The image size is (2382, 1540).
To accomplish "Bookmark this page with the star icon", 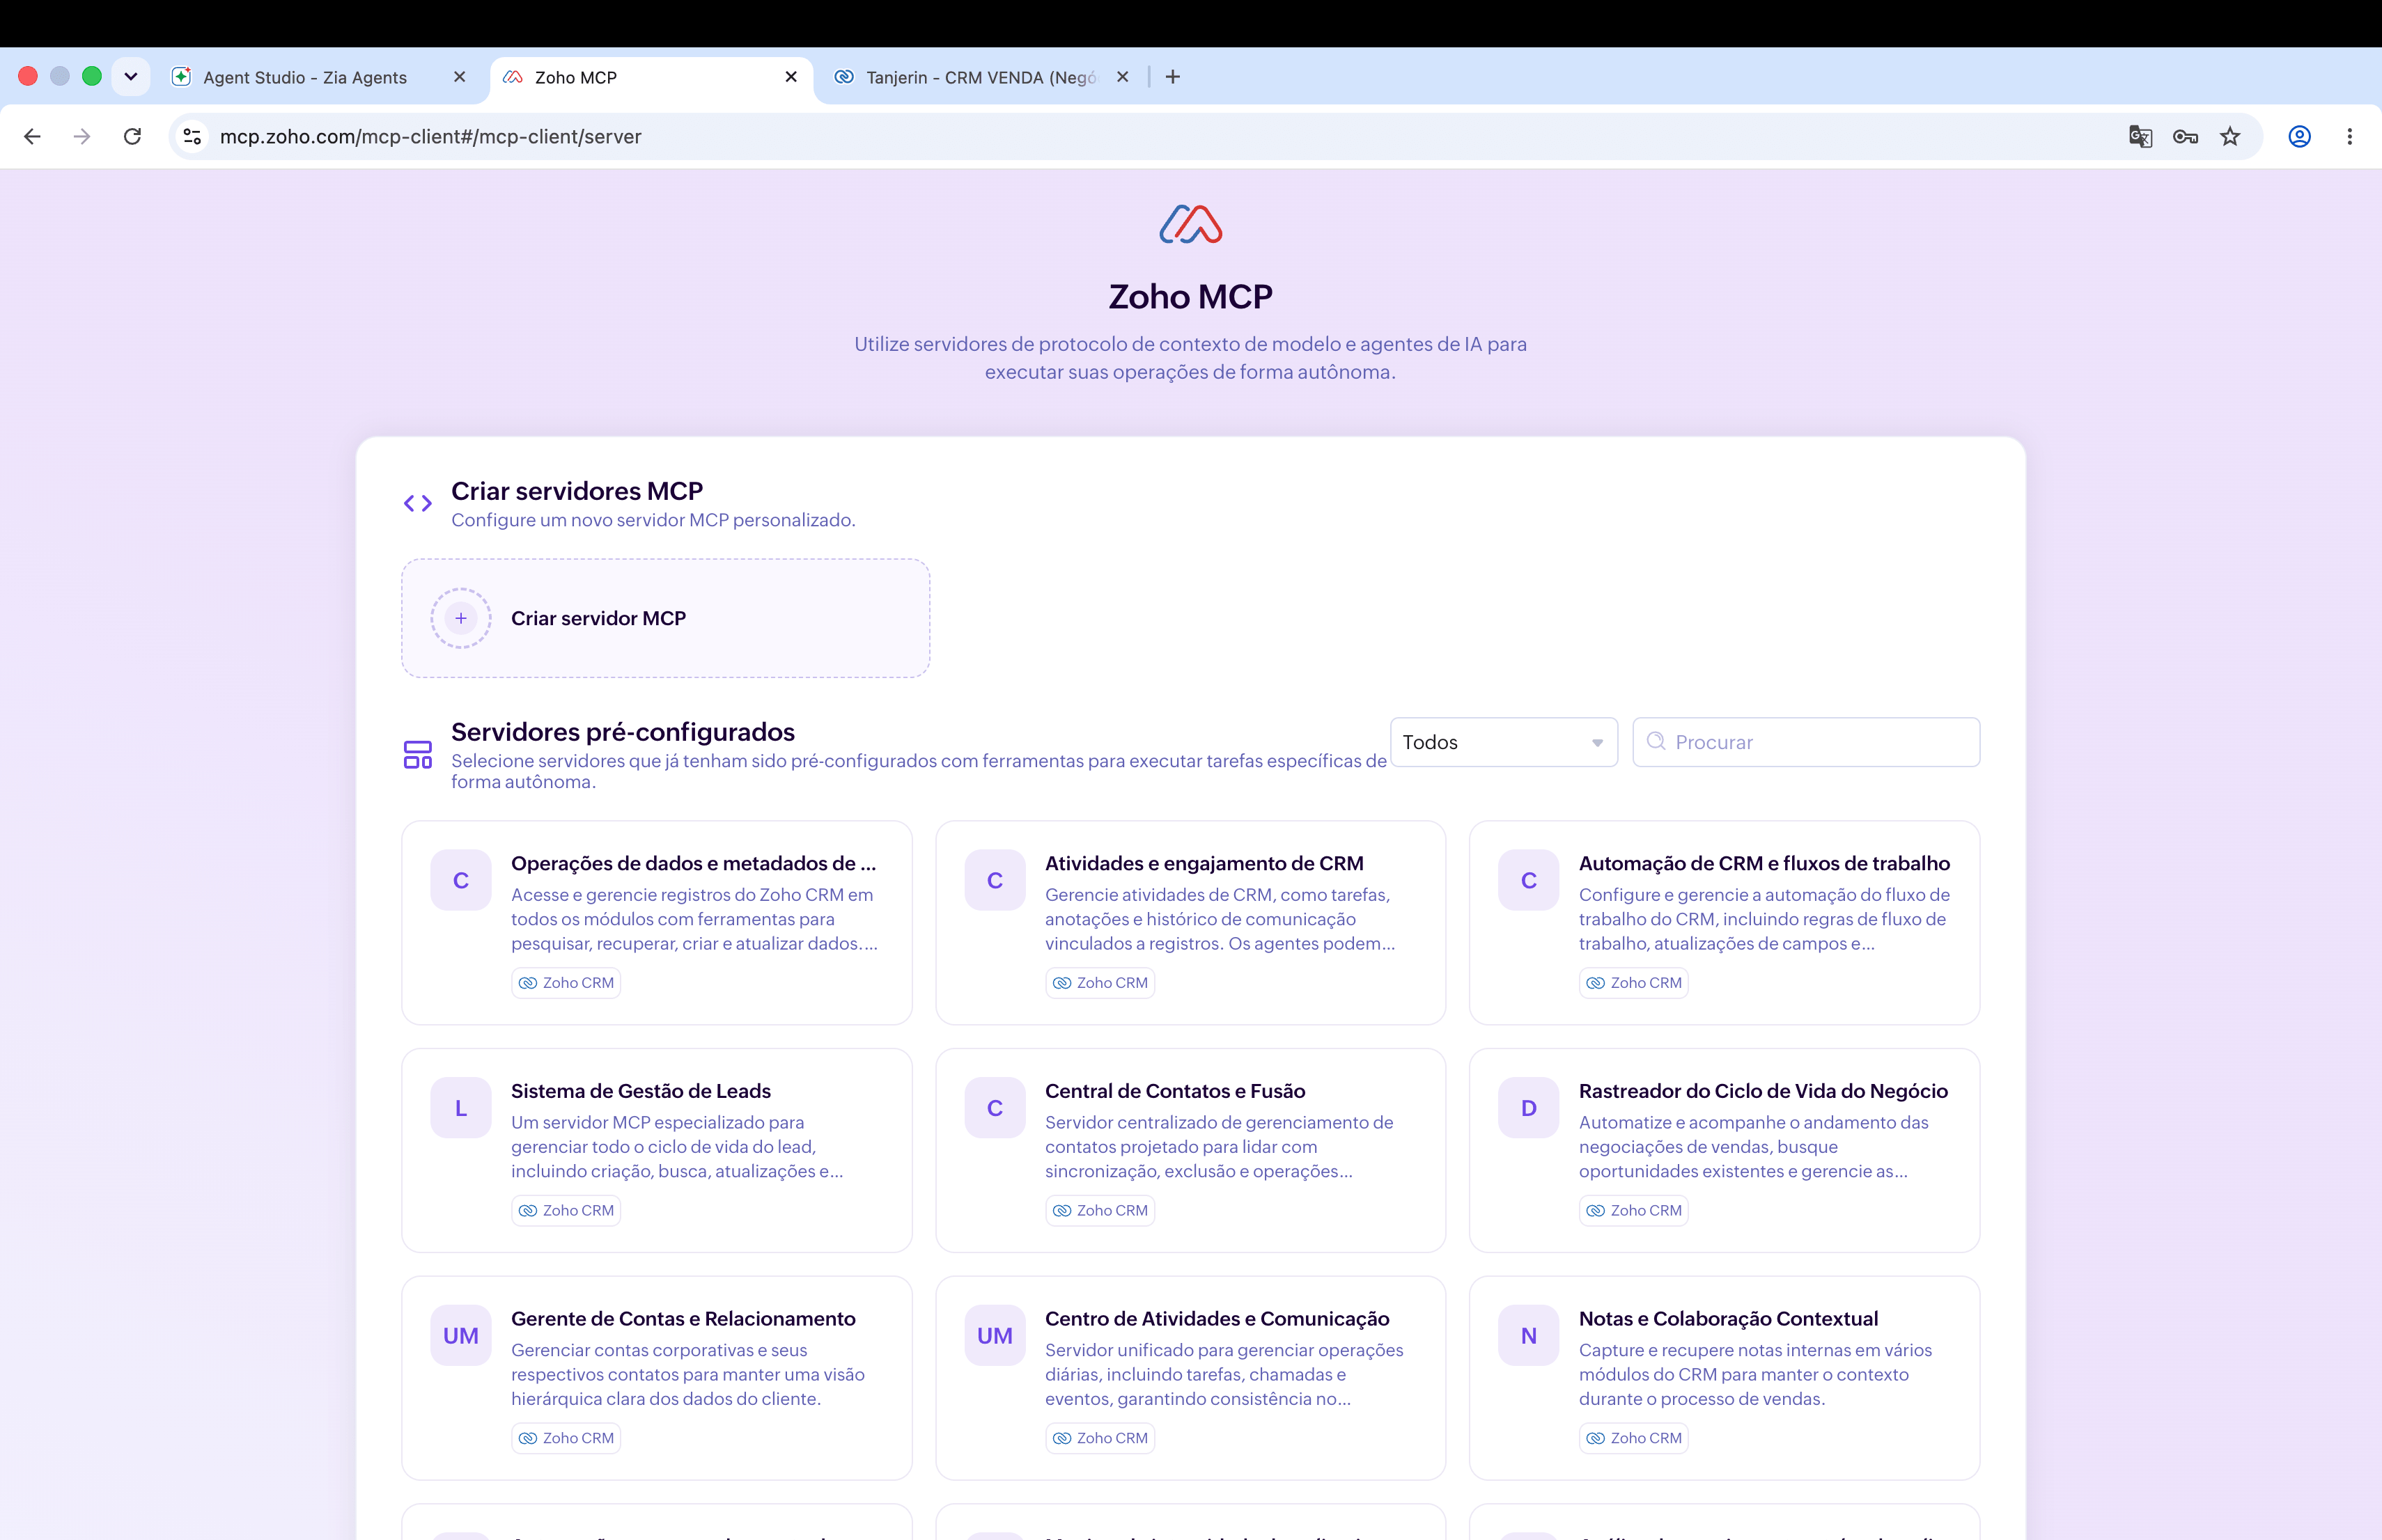I will point(2230,137).
